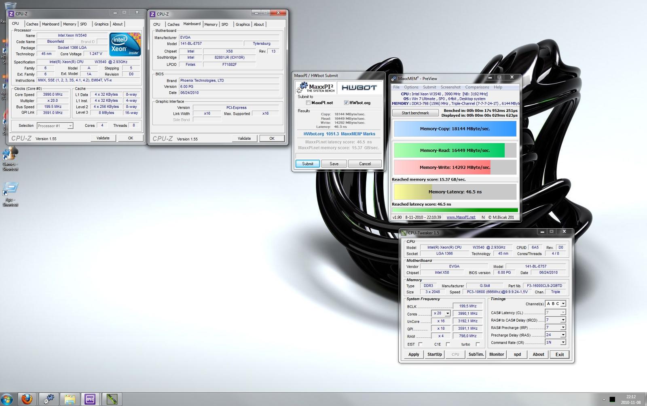
Task: Open the SPD tab in left CPU-Z
Action: 83,24
